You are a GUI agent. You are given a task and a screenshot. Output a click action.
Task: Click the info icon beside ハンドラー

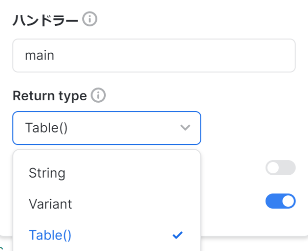[90, 19]
